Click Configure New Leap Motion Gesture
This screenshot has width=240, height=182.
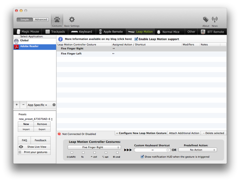pyautogui.click(x=141, y=133)
